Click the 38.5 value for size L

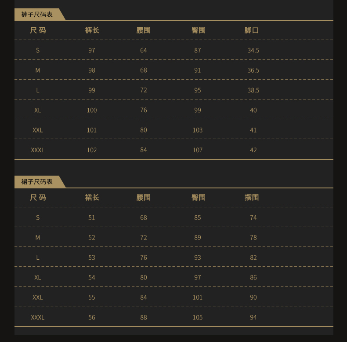(x=253, y=90)
